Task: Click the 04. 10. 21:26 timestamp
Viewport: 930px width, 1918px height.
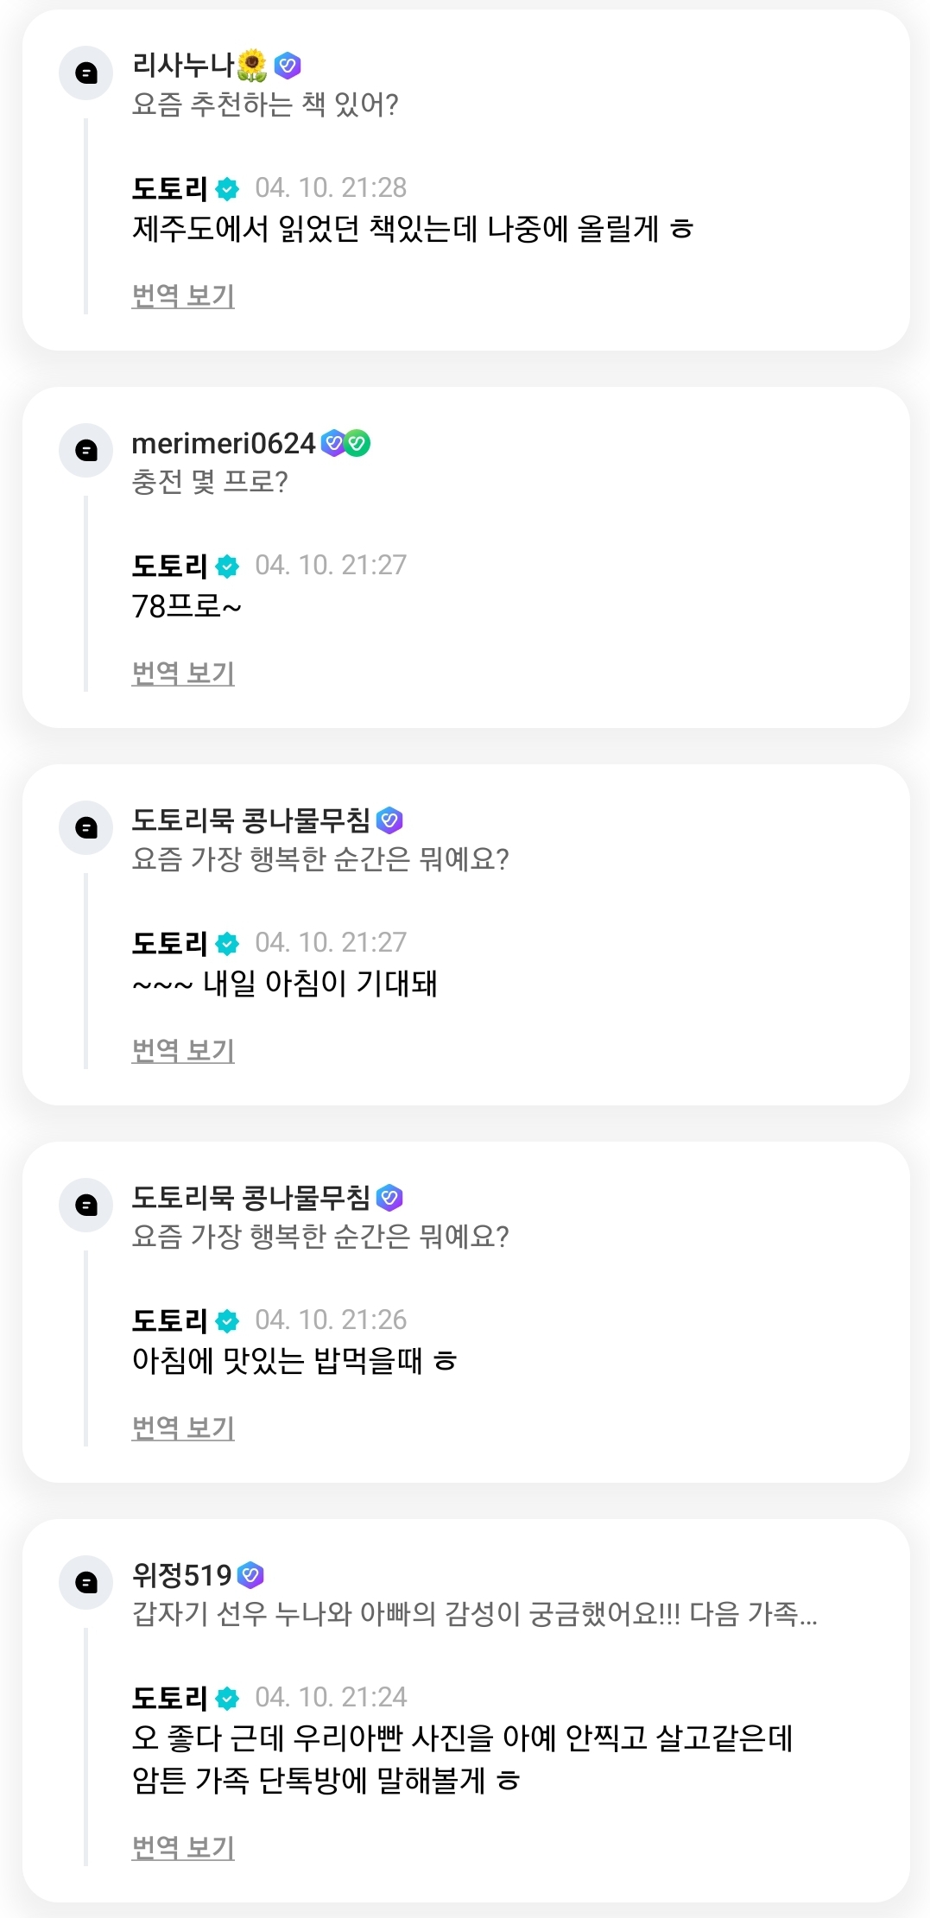Action: click(331, 1320)
